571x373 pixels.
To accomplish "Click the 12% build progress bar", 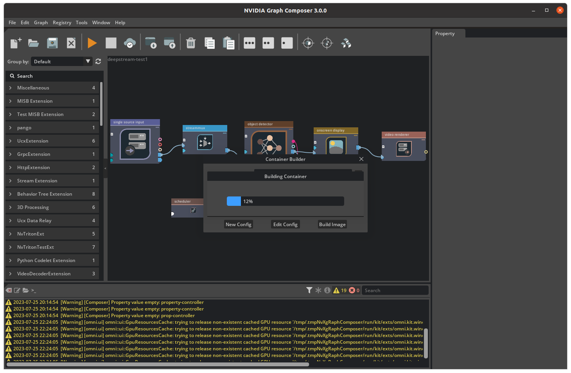I will [x=285, y=201].
